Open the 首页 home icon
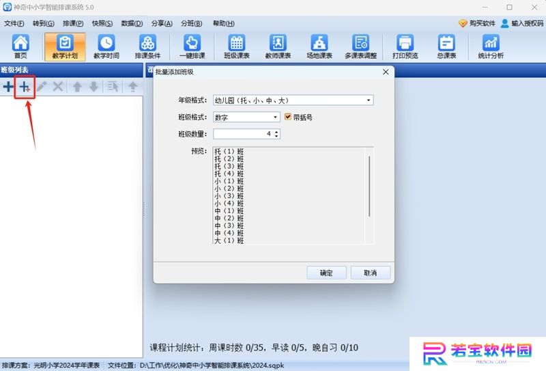Viewport: 546px width, 371px height. point(20,46)
